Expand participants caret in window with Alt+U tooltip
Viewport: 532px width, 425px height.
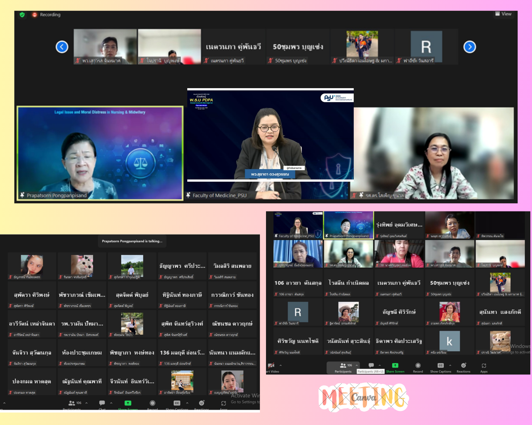tap(357, 365)
